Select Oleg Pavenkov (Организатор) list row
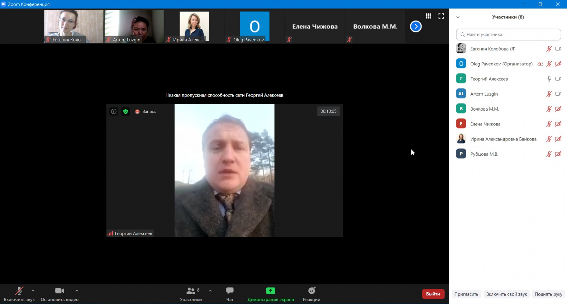This screenshot has width=567, height=304. click(508, 64)
